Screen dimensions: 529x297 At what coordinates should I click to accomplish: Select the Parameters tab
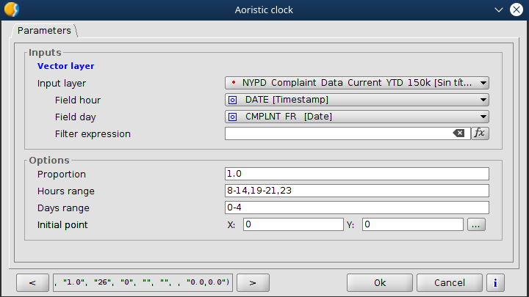[45, 31]
